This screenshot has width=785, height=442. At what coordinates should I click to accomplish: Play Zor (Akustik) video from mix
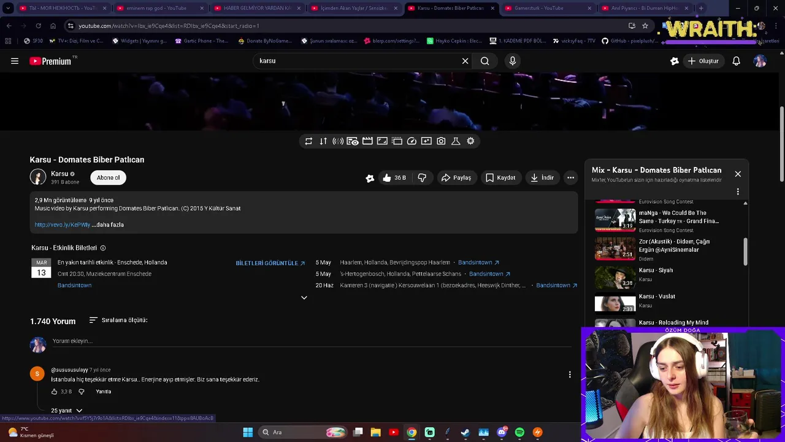[670, 249]
